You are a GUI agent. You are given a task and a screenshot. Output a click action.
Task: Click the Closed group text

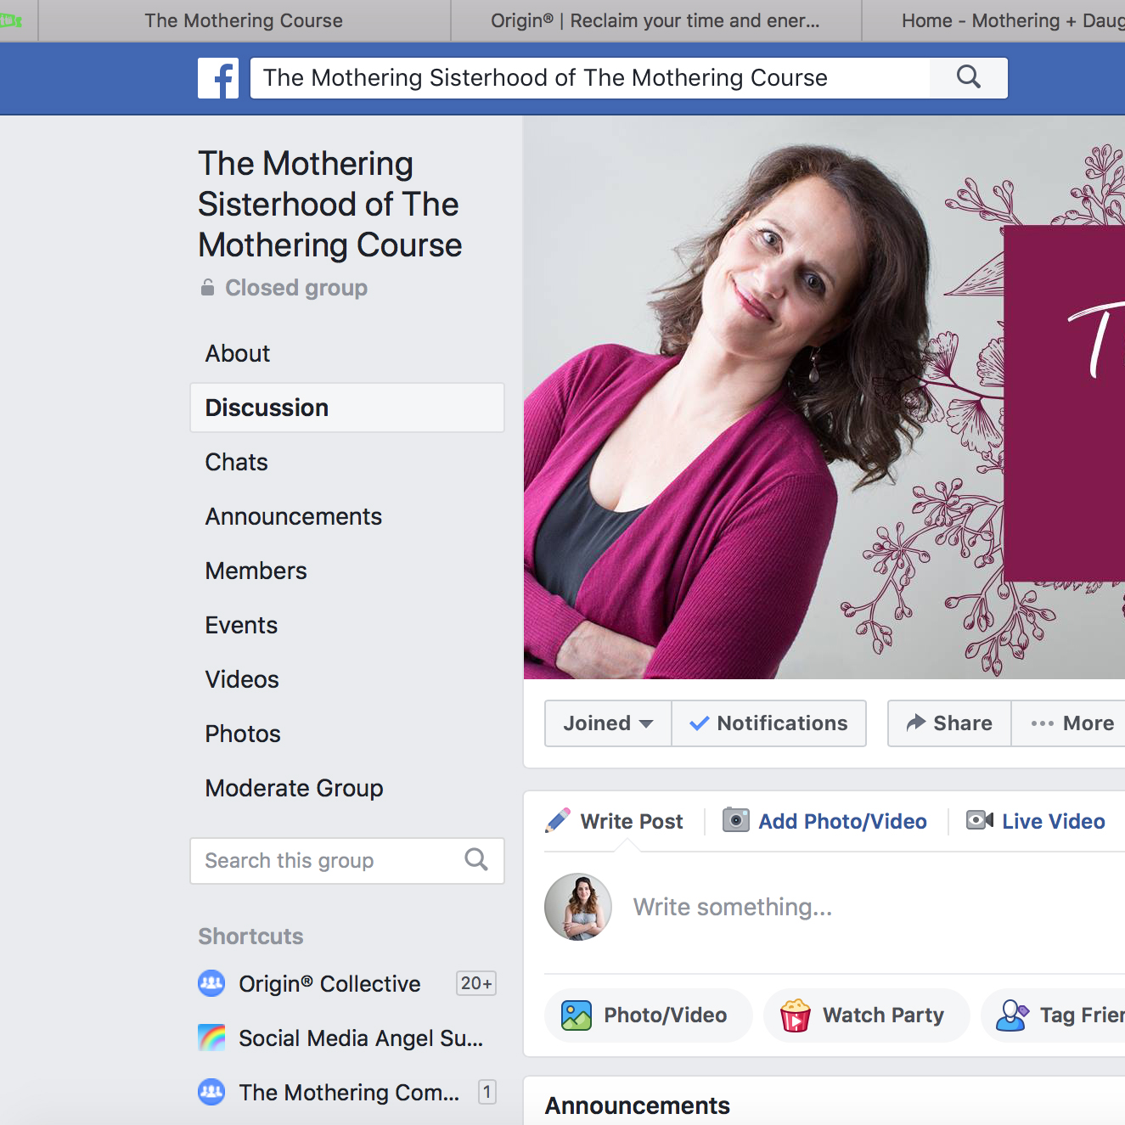pos(296,288)
